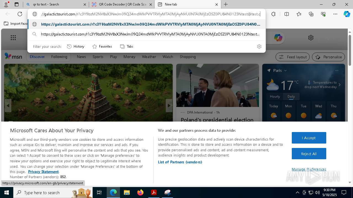Image resolution: width=353 pixels, height=198 pixels.
Task: Open List of Partners (vendors) link
Action: click(180, 162)
